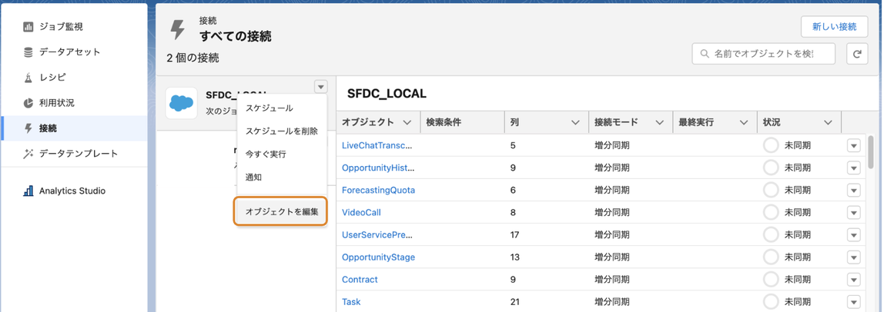Choose スケジュールを削除 menu entry
The image size is (884, 312).
[x=281, y=131]
